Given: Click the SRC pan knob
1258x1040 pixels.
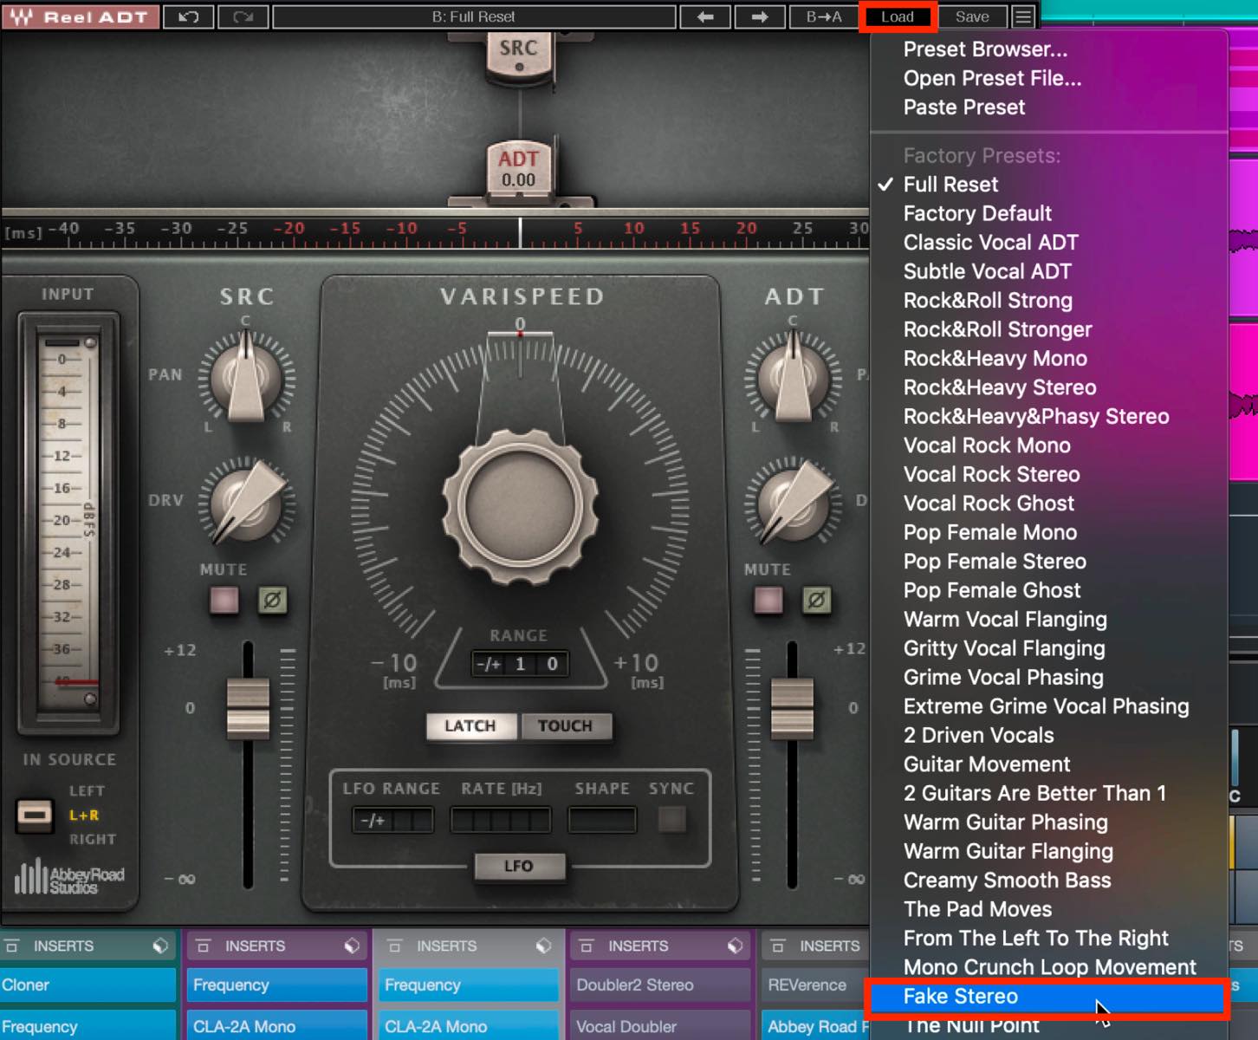Looking at the screenshot, I should (247, 378).
